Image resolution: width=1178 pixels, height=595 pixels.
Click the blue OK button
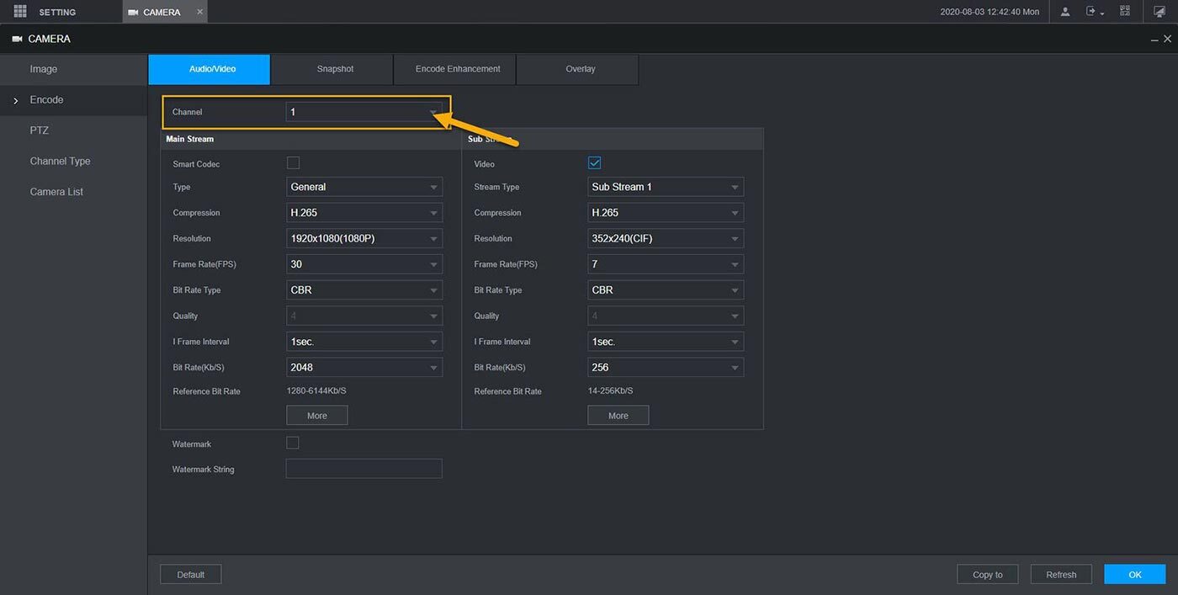point(1134,574)
